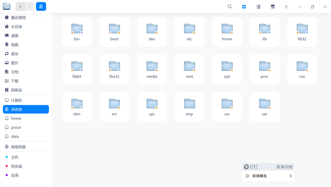Select the 应用 purple tag
Viewport: 331px width, 187px height.
point(26,175)
